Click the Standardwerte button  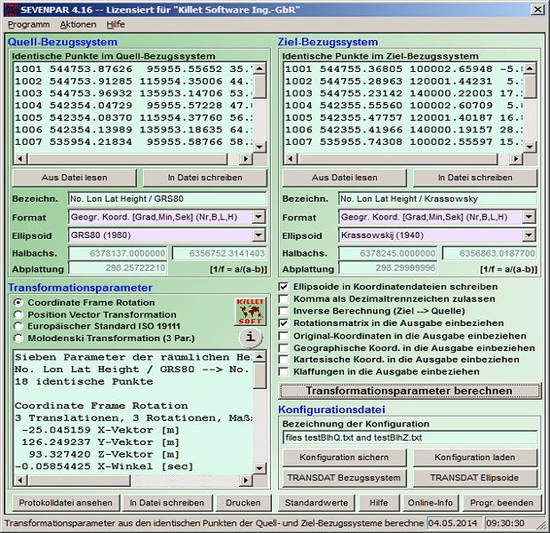316,503
